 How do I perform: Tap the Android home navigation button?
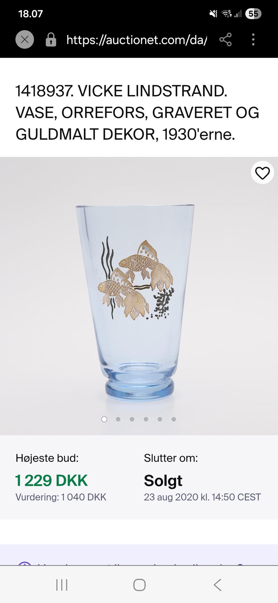(139, 585)
